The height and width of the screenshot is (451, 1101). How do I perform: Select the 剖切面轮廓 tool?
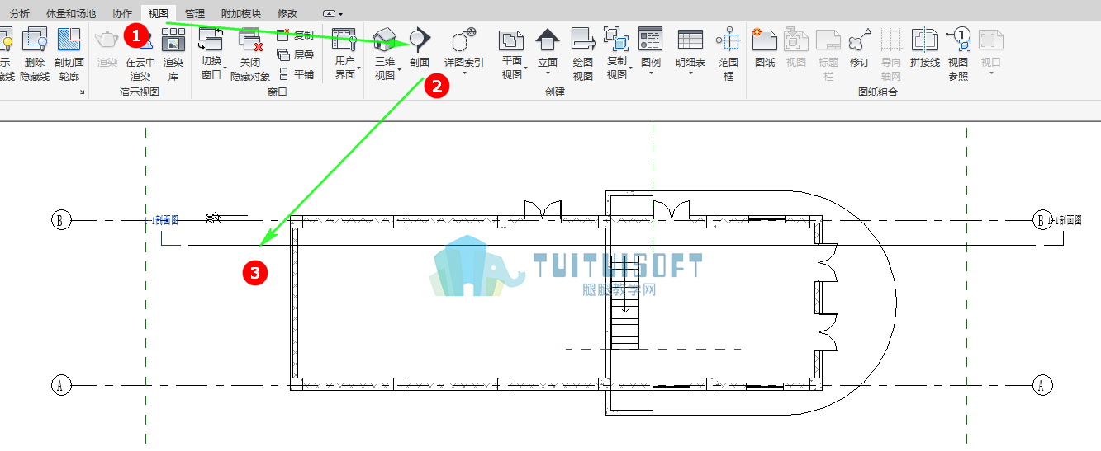point(69,54)
